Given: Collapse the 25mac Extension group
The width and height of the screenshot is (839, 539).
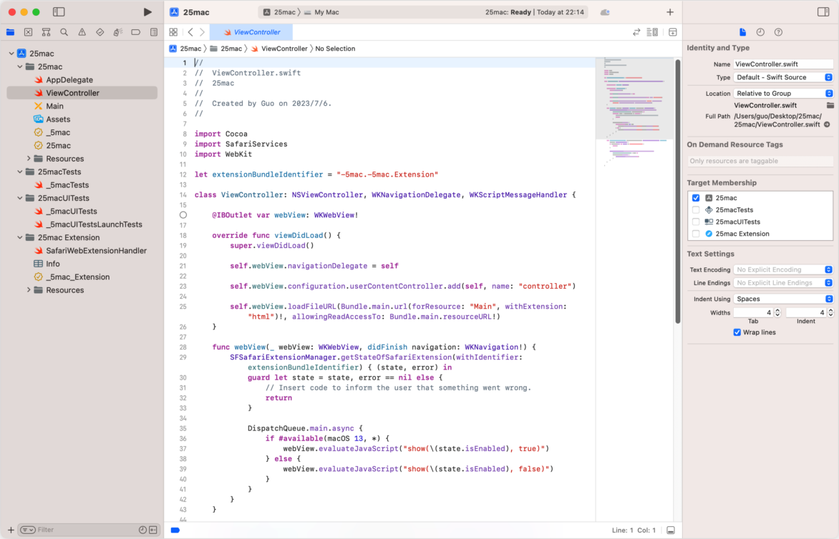Looking at the screenshot, I should [20, 237].
